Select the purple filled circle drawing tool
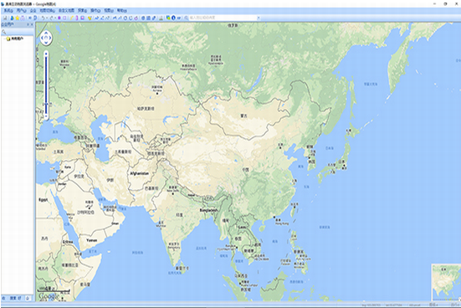Image resolution: width=461 pixels, height=308 pixels. pyautogui.click(x=59, y=18)
